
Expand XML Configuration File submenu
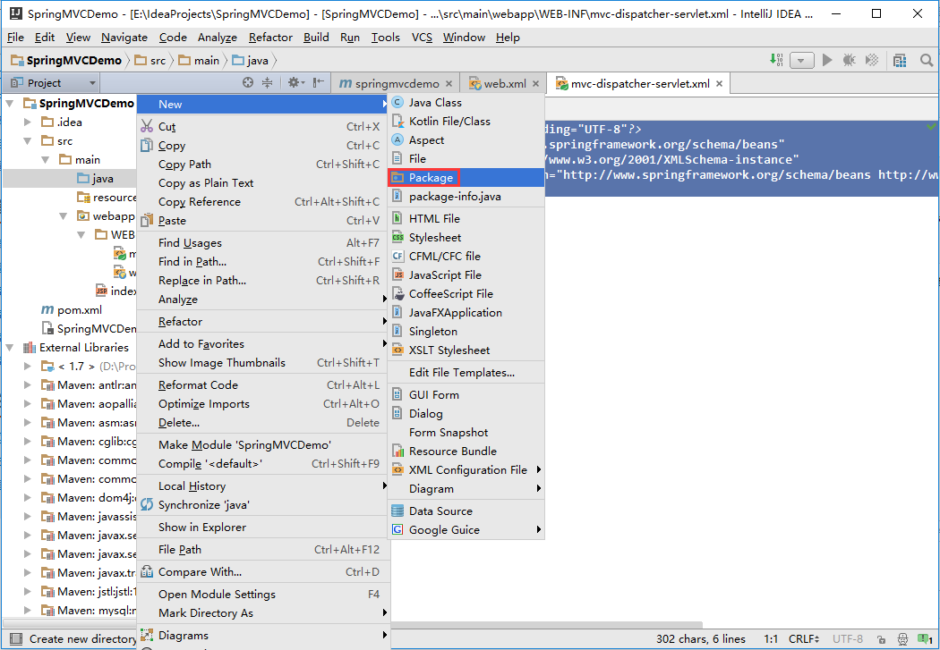pos(466,470)
